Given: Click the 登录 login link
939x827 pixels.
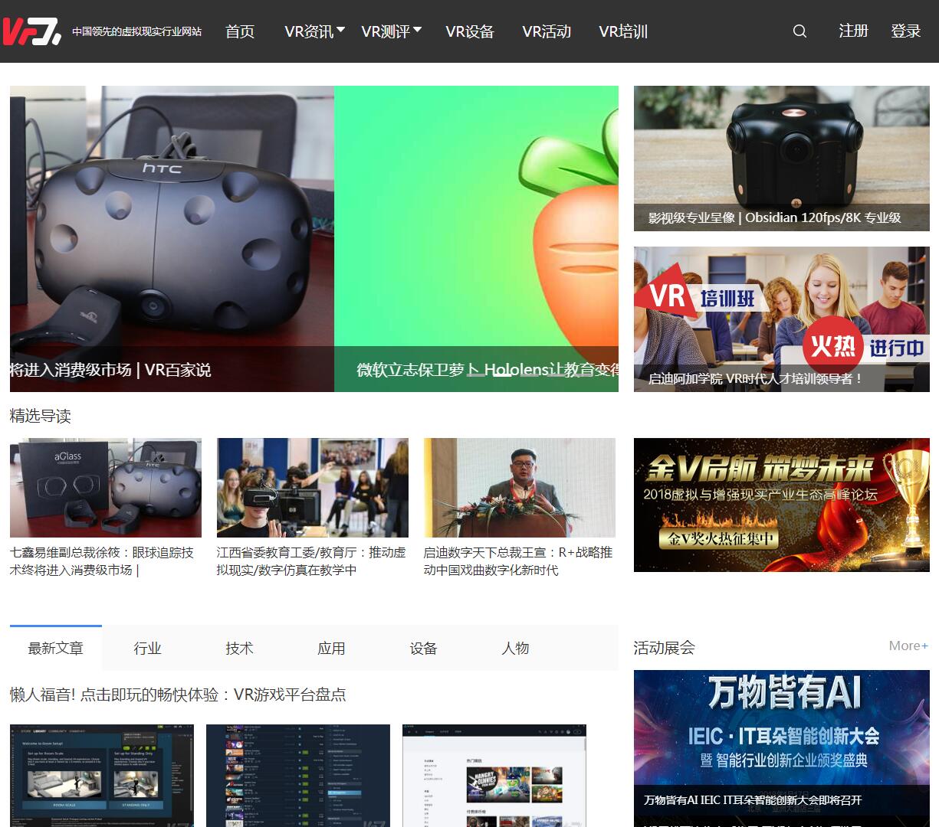Looking at the screenshot, I should click(905, 31).
